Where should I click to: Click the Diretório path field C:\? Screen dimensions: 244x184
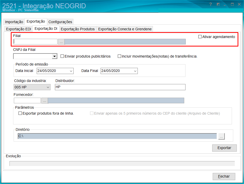tap(117, 136)
